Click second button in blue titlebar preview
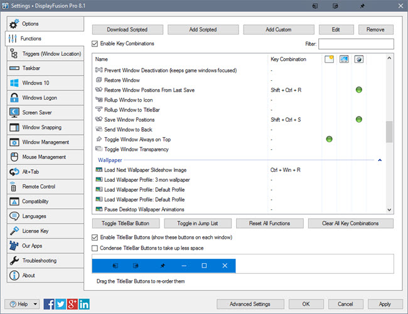This screenshot has height=314, width=408. 136,266
